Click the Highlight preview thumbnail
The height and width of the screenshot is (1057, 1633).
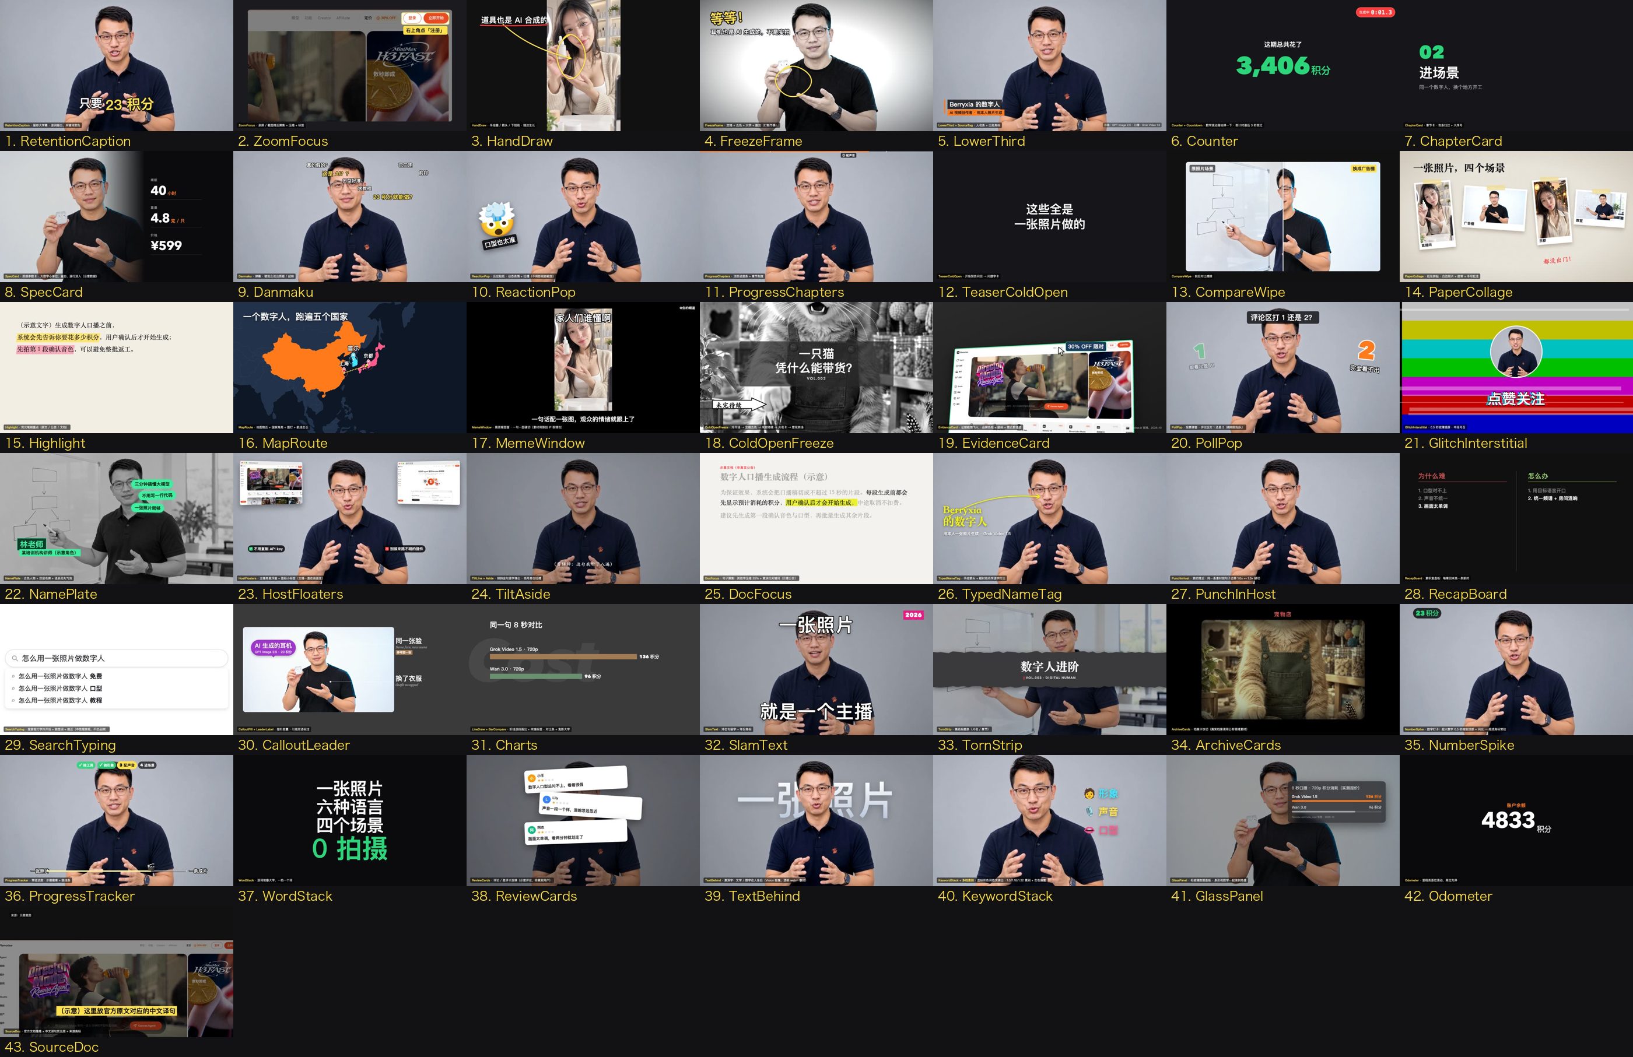(117, 367)
